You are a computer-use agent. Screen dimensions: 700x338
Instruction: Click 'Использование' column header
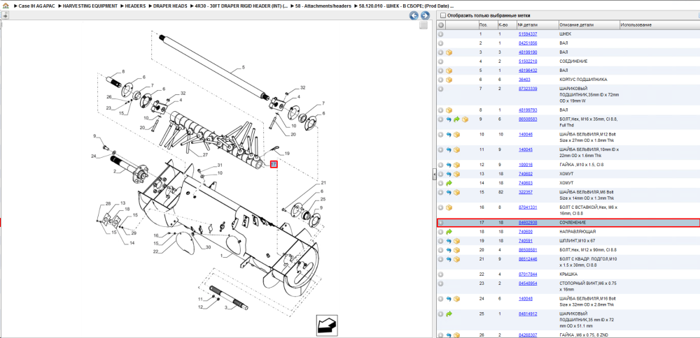(659, 25)
